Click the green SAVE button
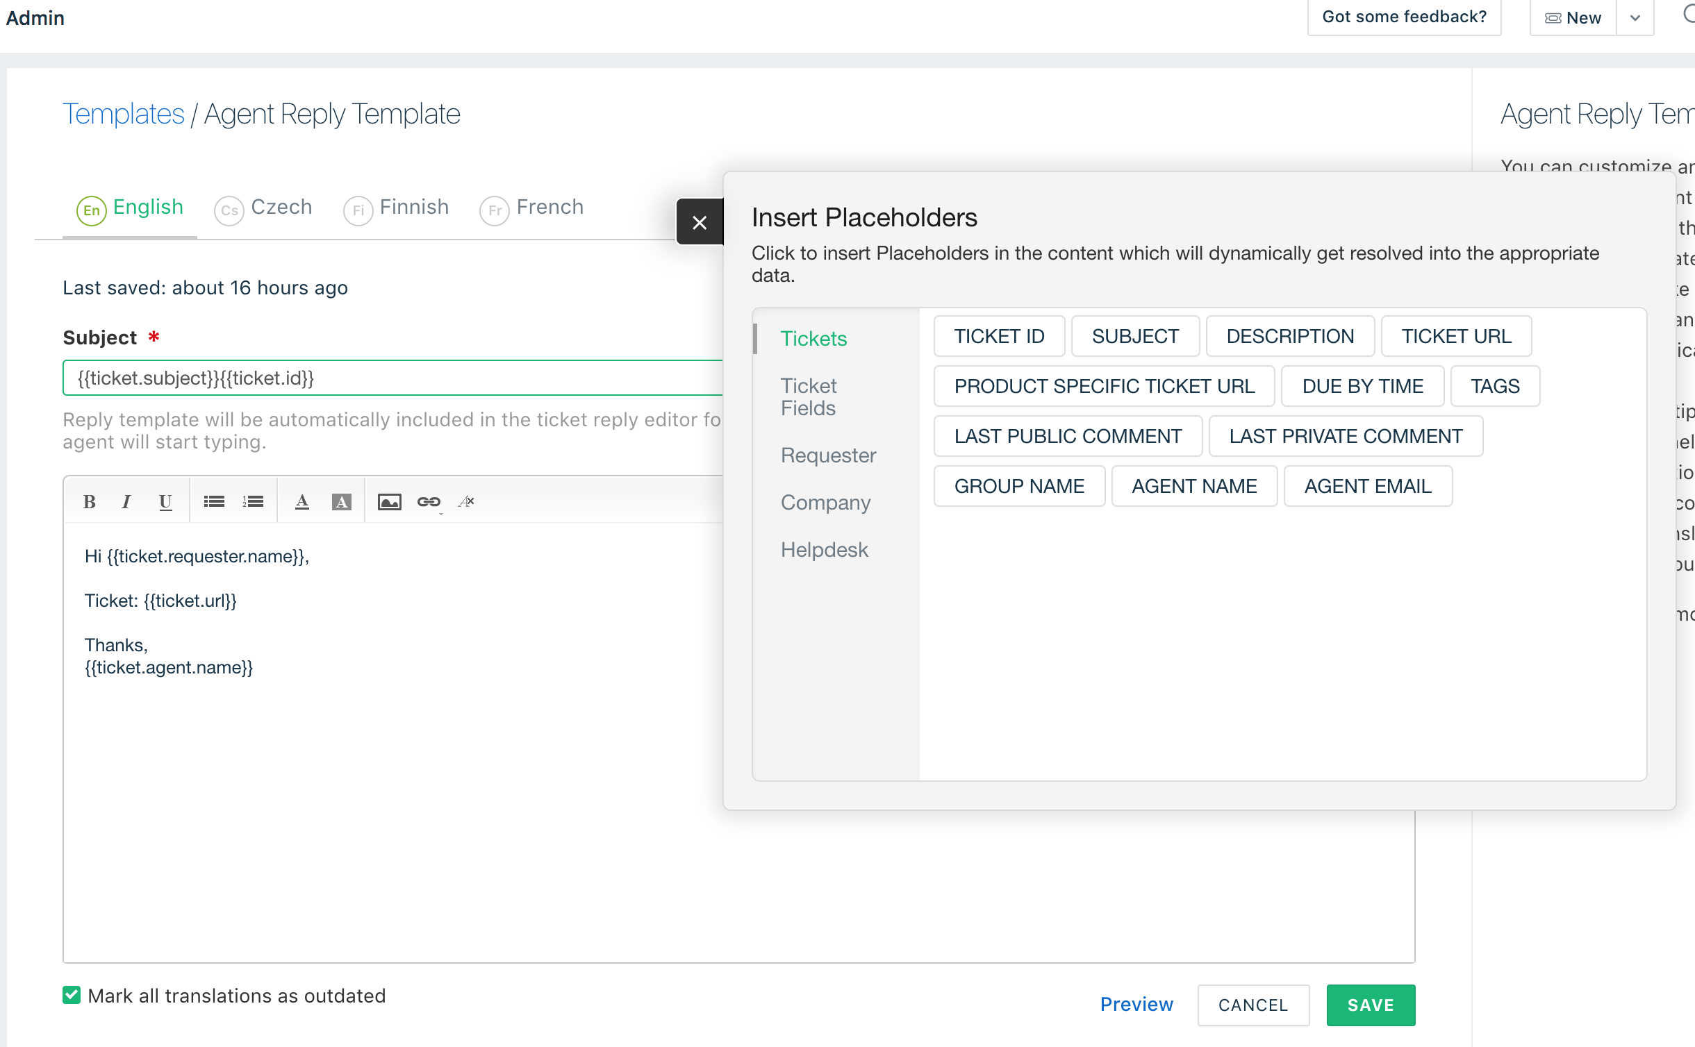This screenshot has height=1047, width=1695. (1370, 1005)
